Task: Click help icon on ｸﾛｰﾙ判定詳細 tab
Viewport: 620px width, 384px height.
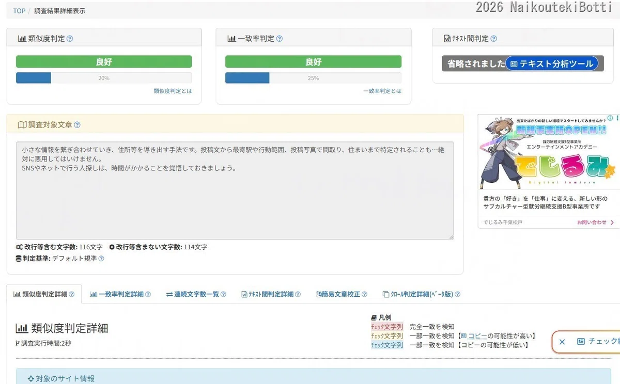Action: (x=457, y=295)
